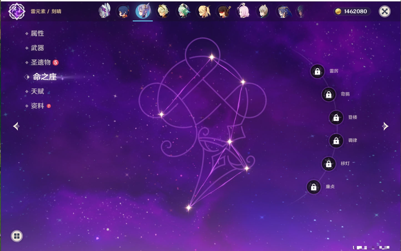401x251 pixels.
Task: Click the locked 调律 constellation node
Action: pos(336,141)
